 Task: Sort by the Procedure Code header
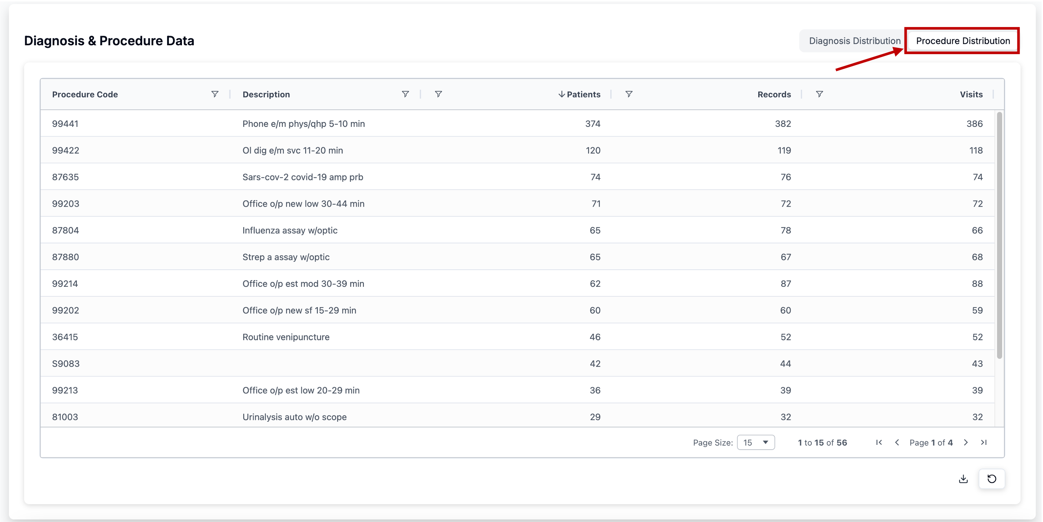pos(85,94)
